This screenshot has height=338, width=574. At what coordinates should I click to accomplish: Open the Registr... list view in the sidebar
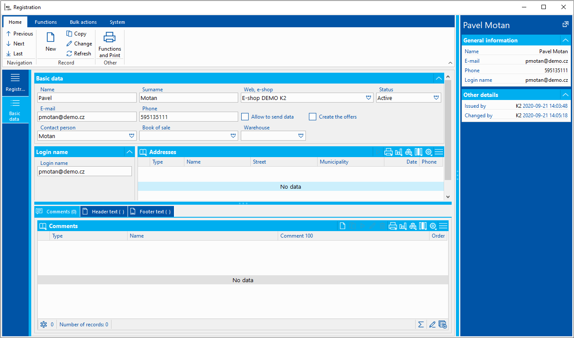[x=15, y=82]
